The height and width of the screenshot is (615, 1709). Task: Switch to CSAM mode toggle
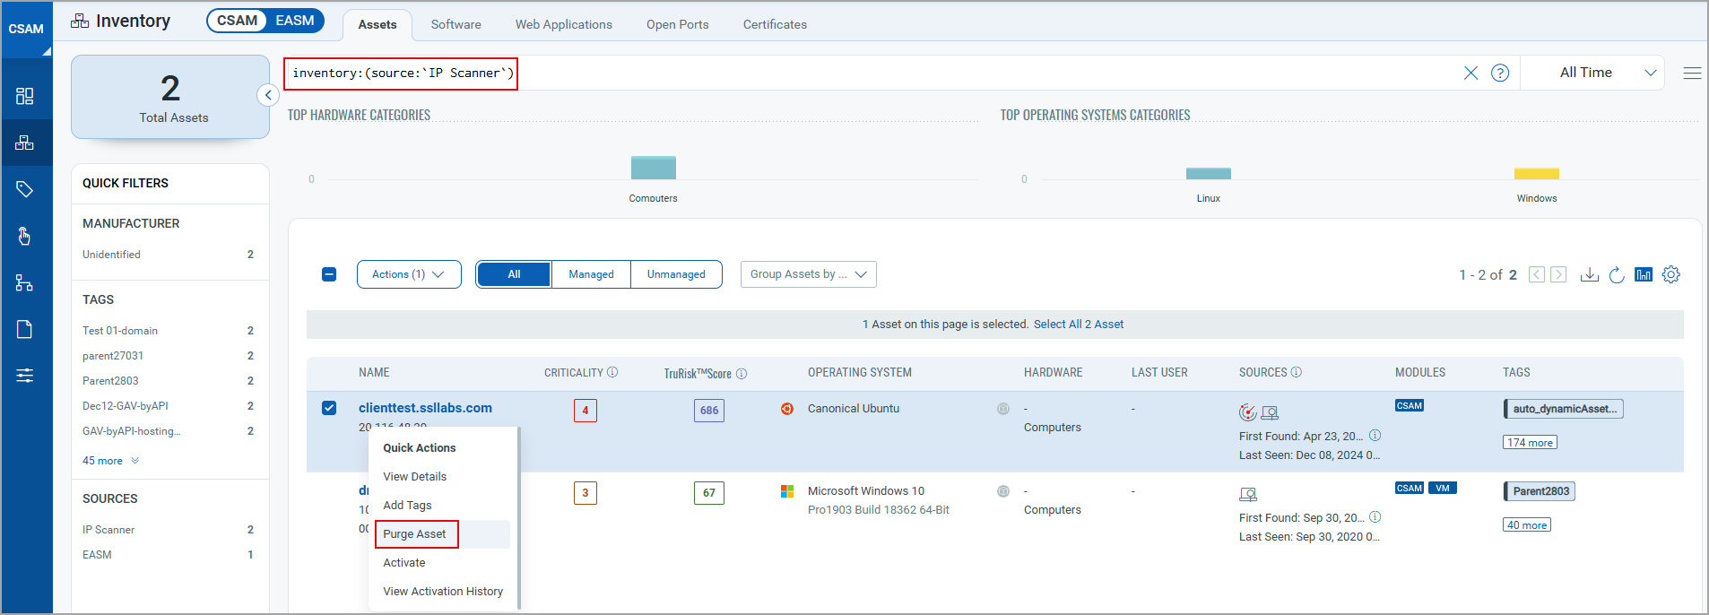click(237, 21)
